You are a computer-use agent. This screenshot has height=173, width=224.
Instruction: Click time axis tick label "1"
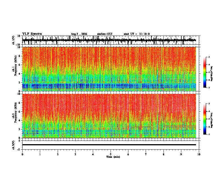(x=40, y=154)
